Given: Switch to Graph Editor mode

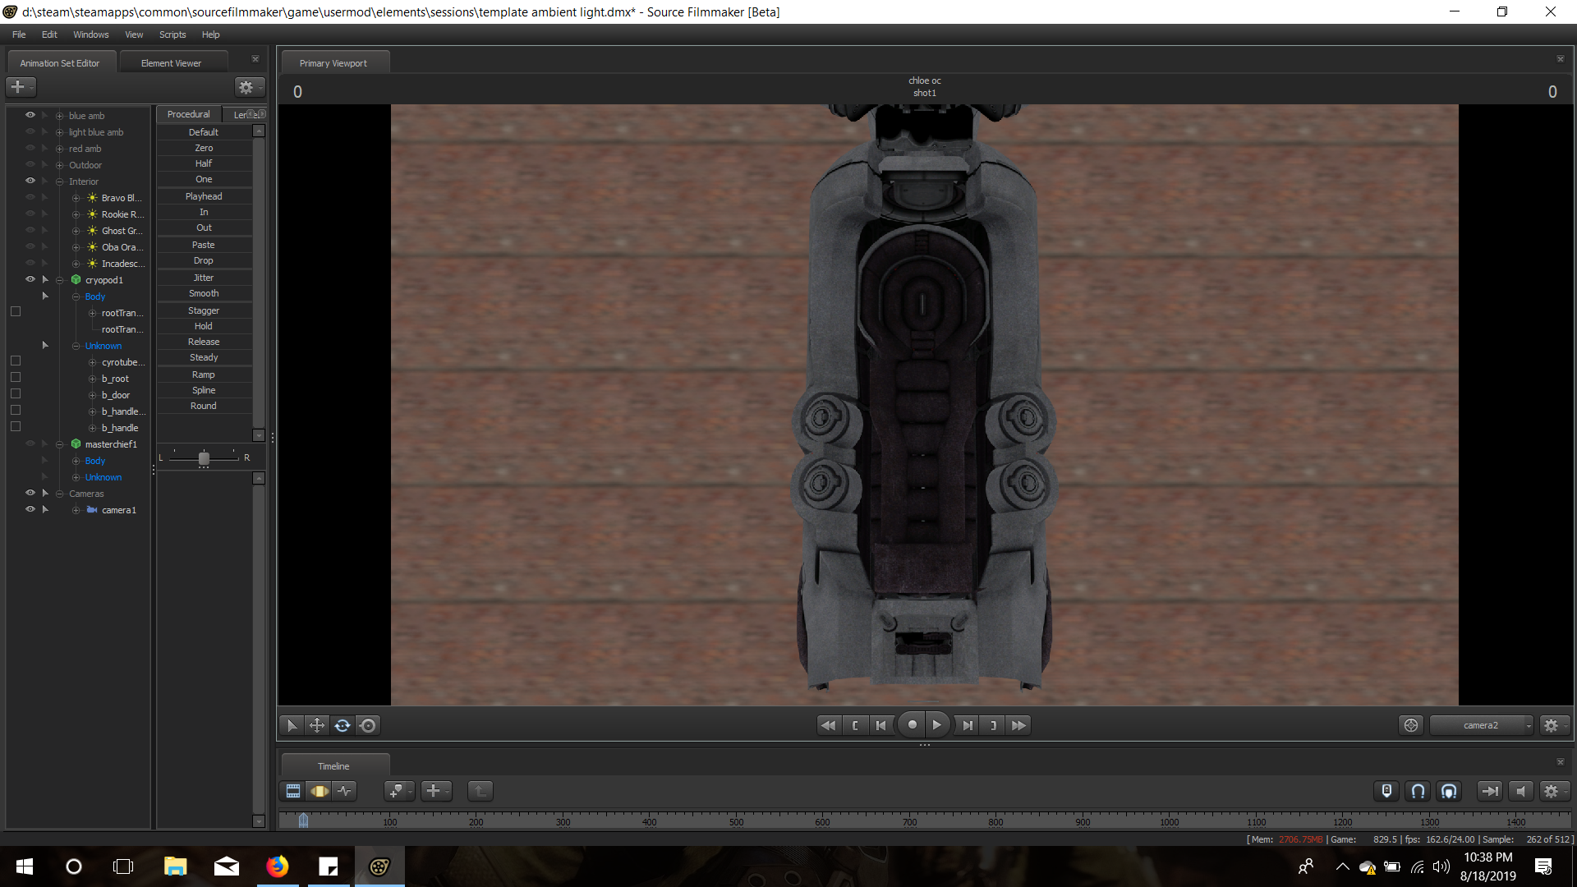Looking at the screenshot, I should (x=345, y=791).
